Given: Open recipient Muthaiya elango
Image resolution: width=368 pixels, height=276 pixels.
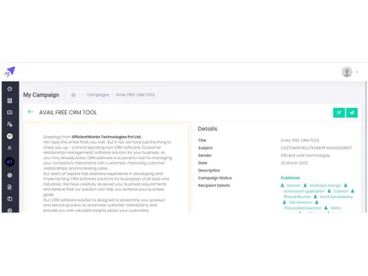Looking at the screenshot, I should 325,185.
